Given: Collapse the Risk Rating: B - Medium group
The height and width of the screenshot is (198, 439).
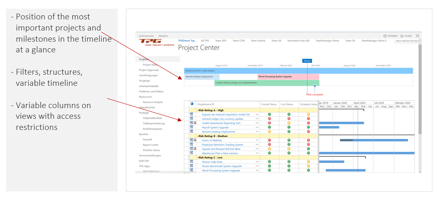Looking at the screenshot, I should click(x=198, y=136).
